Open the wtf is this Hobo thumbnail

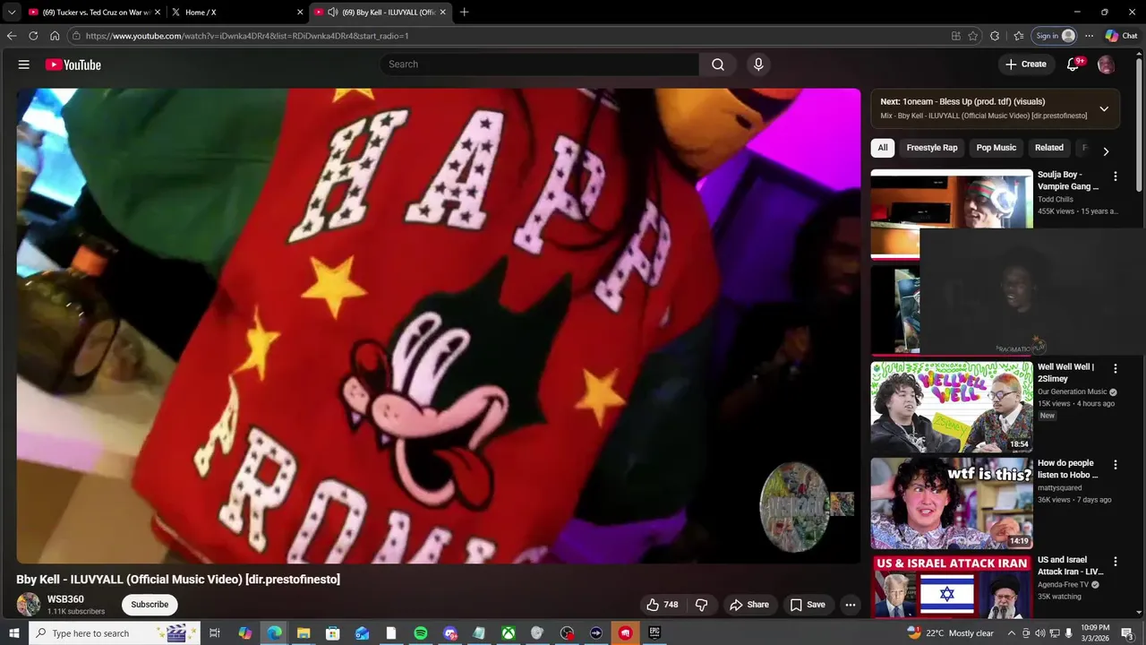point(952,503)
